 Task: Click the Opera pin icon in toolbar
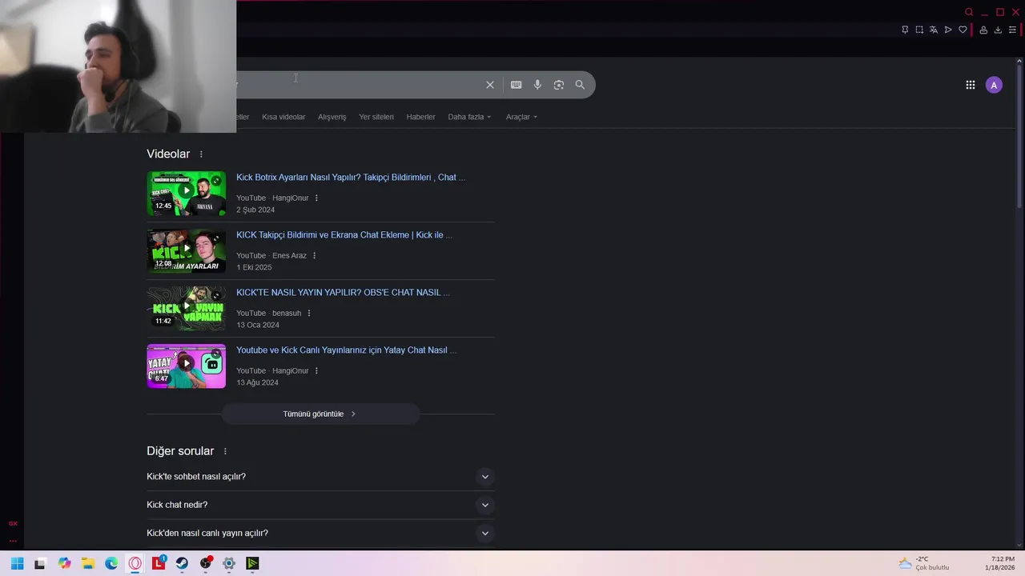905,30
